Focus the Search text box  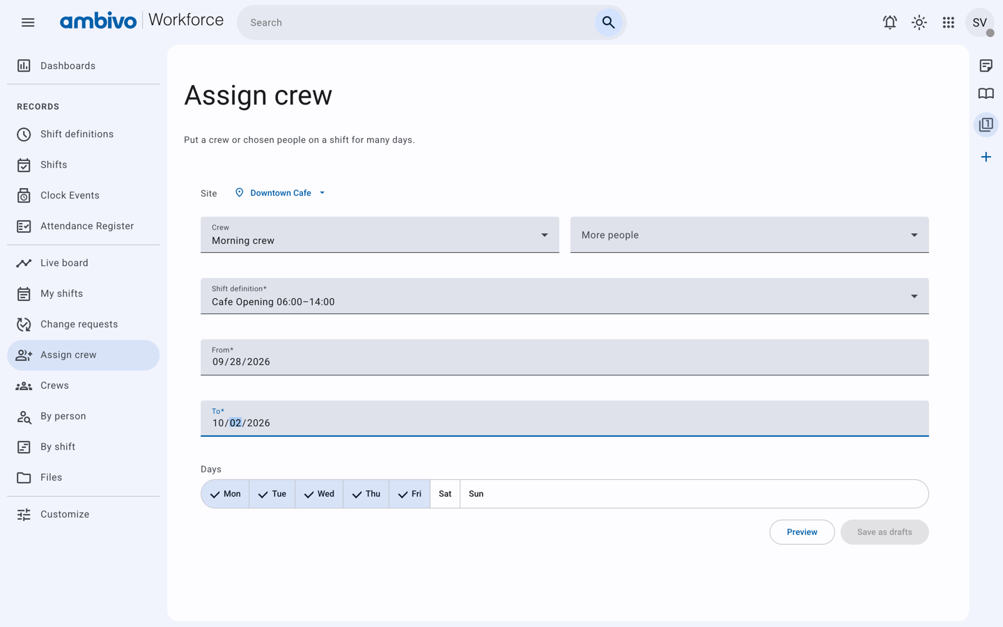pyautogui.click(x=418, y=22)
